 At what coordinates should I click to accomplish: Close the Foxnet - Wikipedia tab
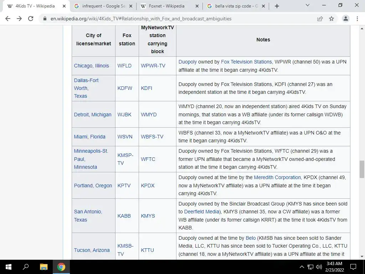point(197,6)
